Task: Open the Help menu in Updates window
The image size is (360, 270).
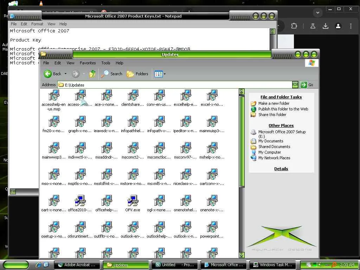Action: [x=120, y=63]
